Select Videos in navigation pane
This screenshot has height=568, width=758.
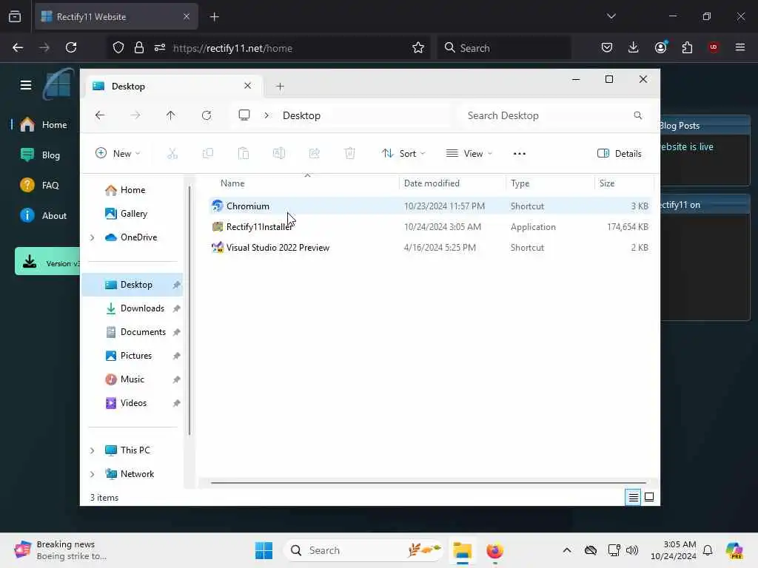133,403
